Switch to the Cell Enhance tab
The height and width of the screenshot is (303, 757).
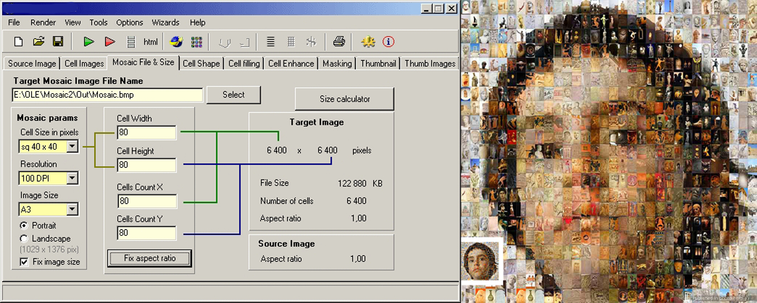[x=291, y=64]
